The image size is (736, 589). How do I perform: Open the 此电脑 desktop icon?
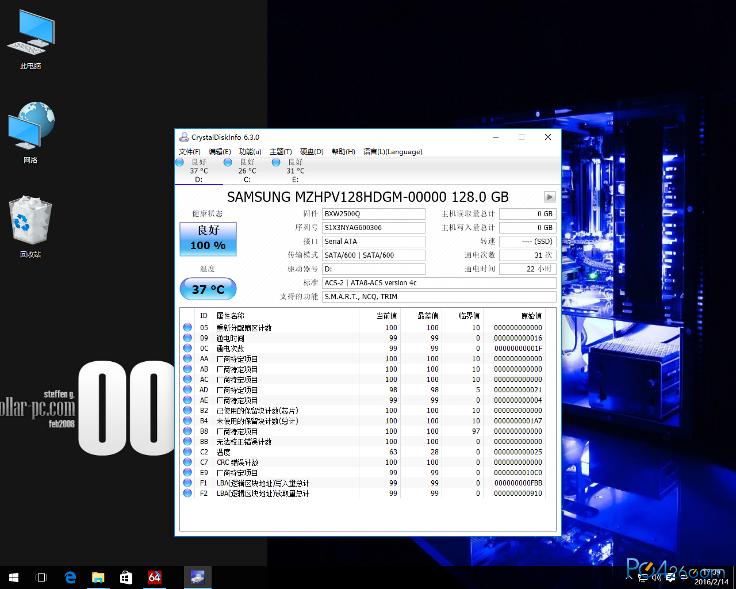pos(30,39)
